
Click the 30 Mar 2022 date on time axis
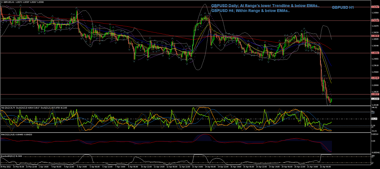(x=5, y=167)
